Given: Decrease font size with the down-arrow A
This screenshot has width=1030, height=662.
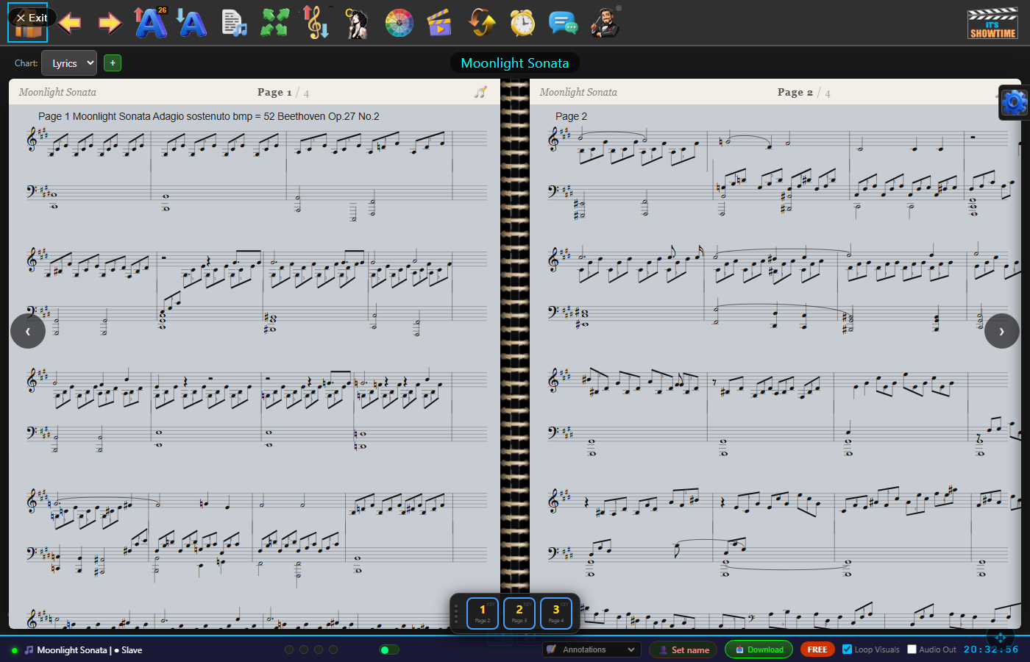Looking at the screenshot, I should pos(191,23).
